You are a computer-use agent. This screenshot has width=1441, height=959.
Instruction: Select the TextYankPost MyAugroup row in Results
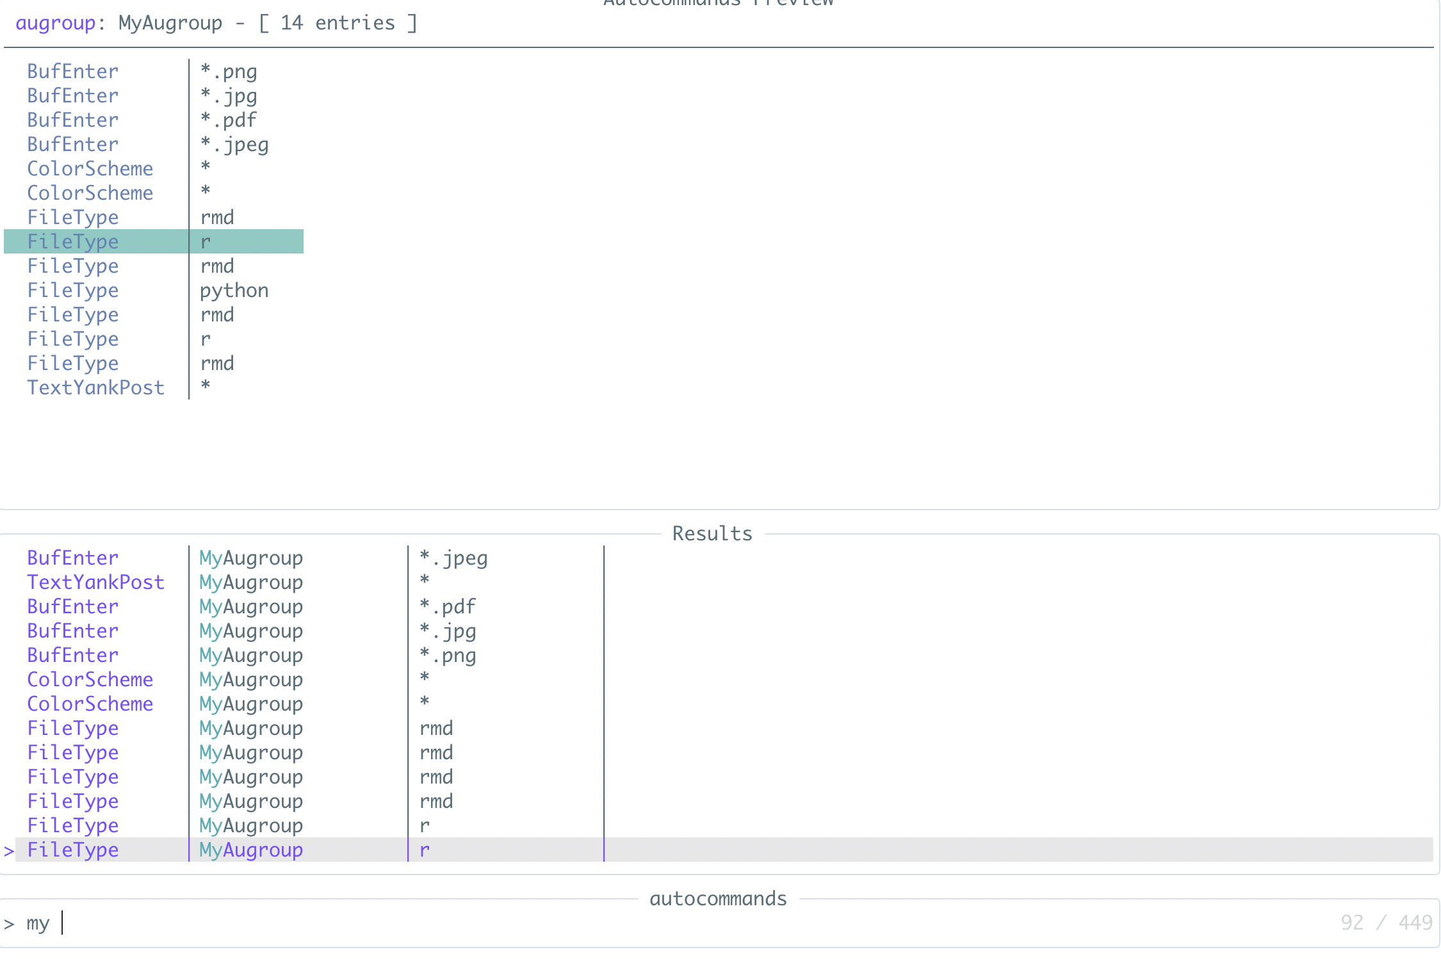coord(256,582)
